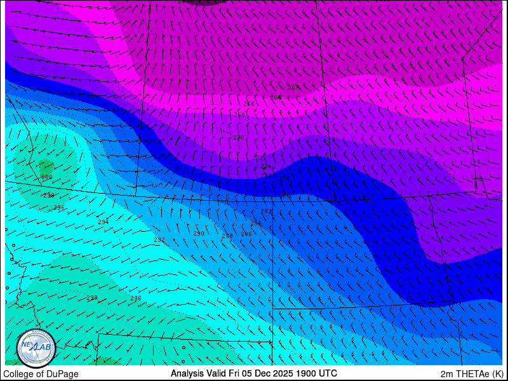Click the 276 contour label

tap(266, 176)
